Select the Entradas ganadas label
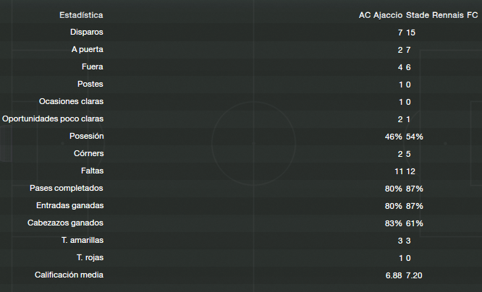This screenshot has height=292, width=482. click(70, 205)
